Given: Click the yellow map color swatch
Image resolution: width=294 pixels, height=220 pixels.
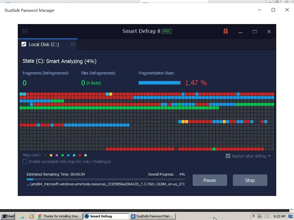Looking at the screenshot, I should pos(51,155).
